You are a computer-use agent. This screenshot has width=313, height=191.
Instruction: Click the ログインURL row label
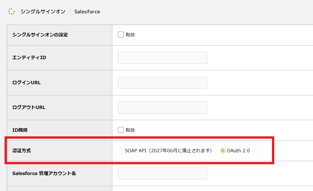click(27, 83)
